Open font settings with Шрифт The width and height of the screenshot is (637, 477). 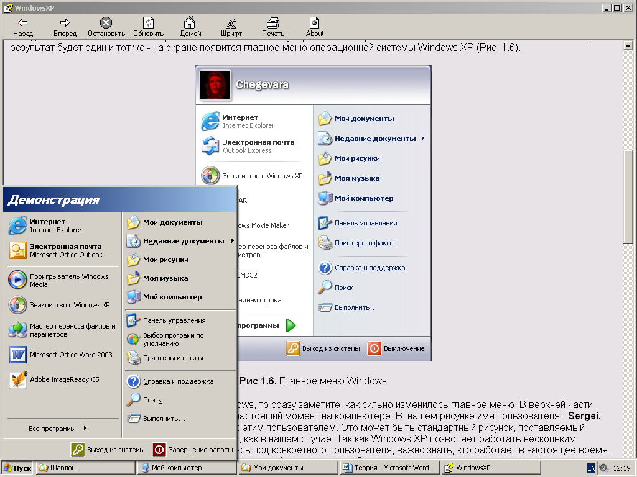pyautogui.click(x=231, y=27)
